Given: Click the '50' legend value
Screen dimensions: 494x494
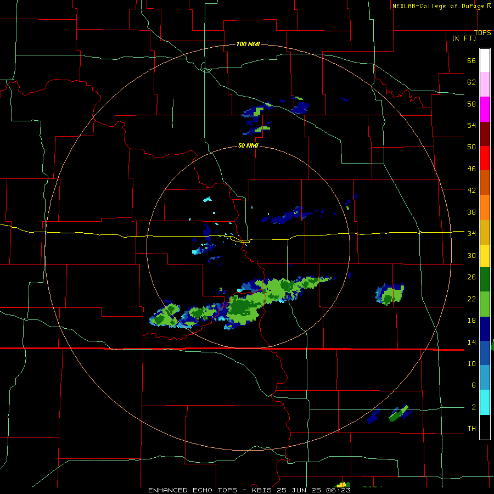Looking at the screenshot, I should pos(471,147).
